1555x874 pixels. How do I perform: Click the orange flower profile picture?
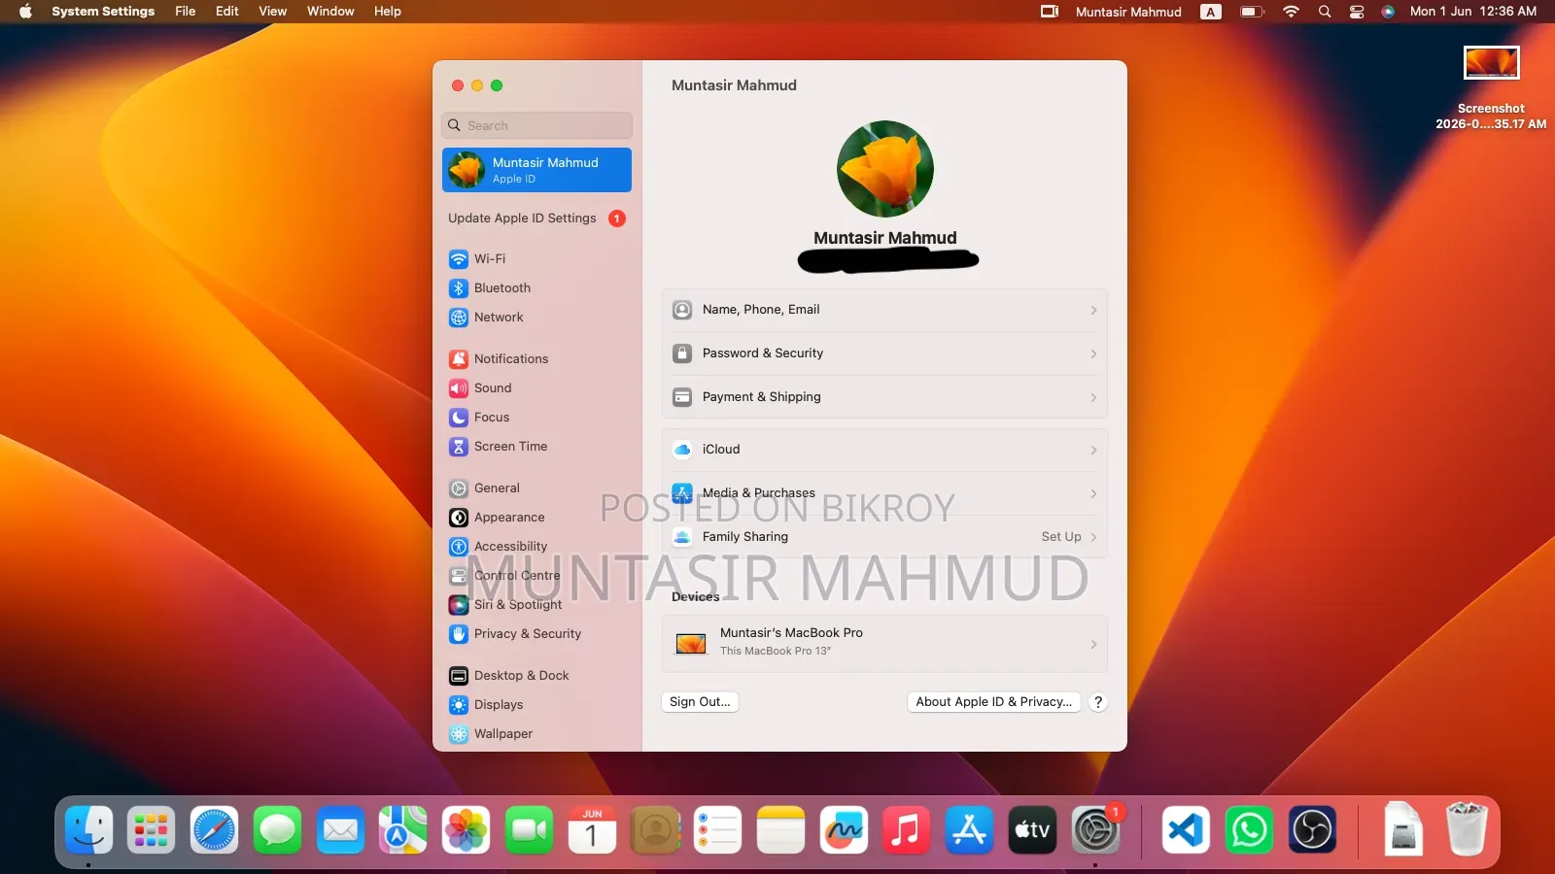(885, 169)
